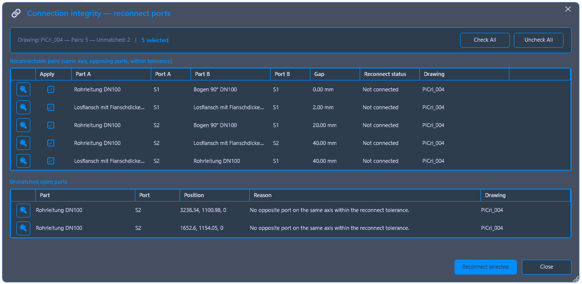The height and width of the screenshot is (284, 582).
Task: Click the '5 selected' text
Action: [155, 40]
